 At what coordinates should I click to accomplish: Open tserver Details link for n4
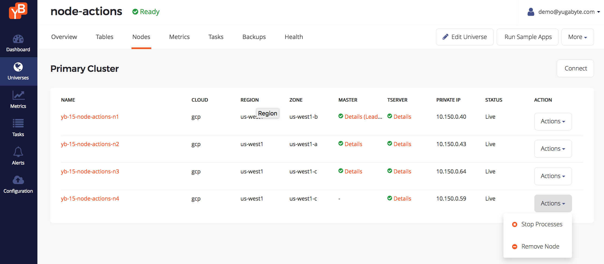pos(402,199)
